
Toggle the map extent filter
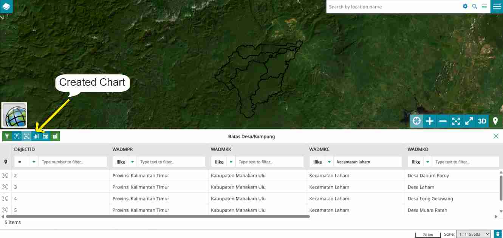click(17, 136)
